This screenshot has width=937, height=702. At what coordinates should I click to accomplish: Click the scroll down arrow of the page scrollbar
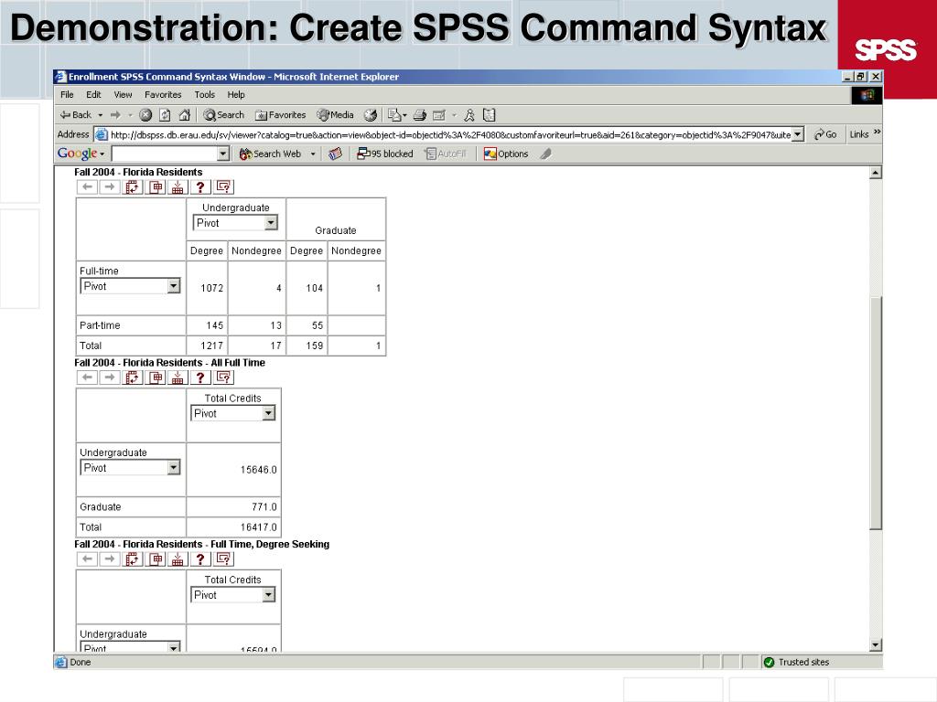pos(876,644)
